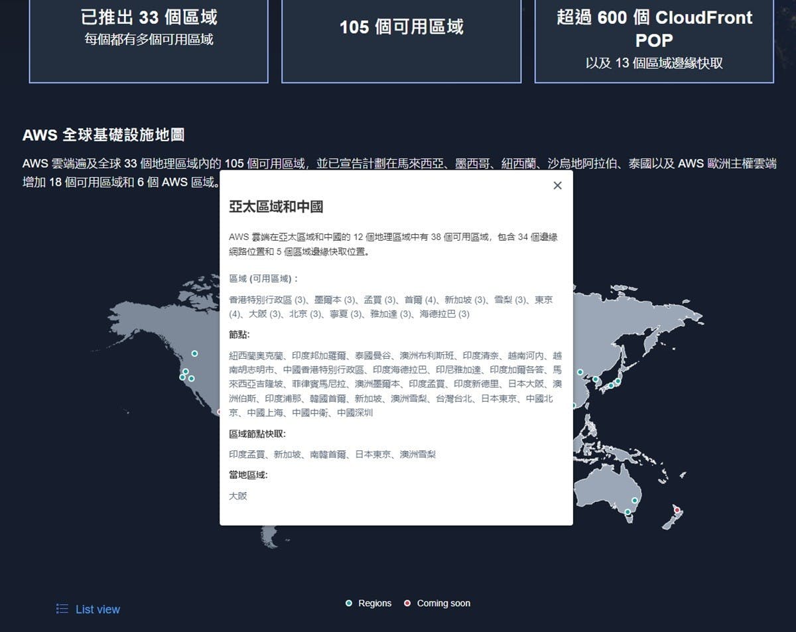The image size is (796, 632).
Task: Click the 當地區域: label in popup
Action: (x=248, y=475)
